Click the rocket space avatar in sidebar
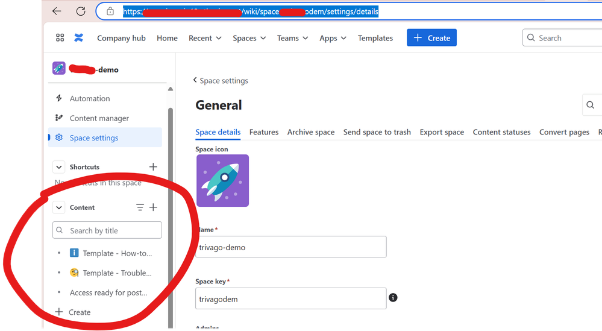This screenshot has height=331, width=602. click(x=58, y=68)
